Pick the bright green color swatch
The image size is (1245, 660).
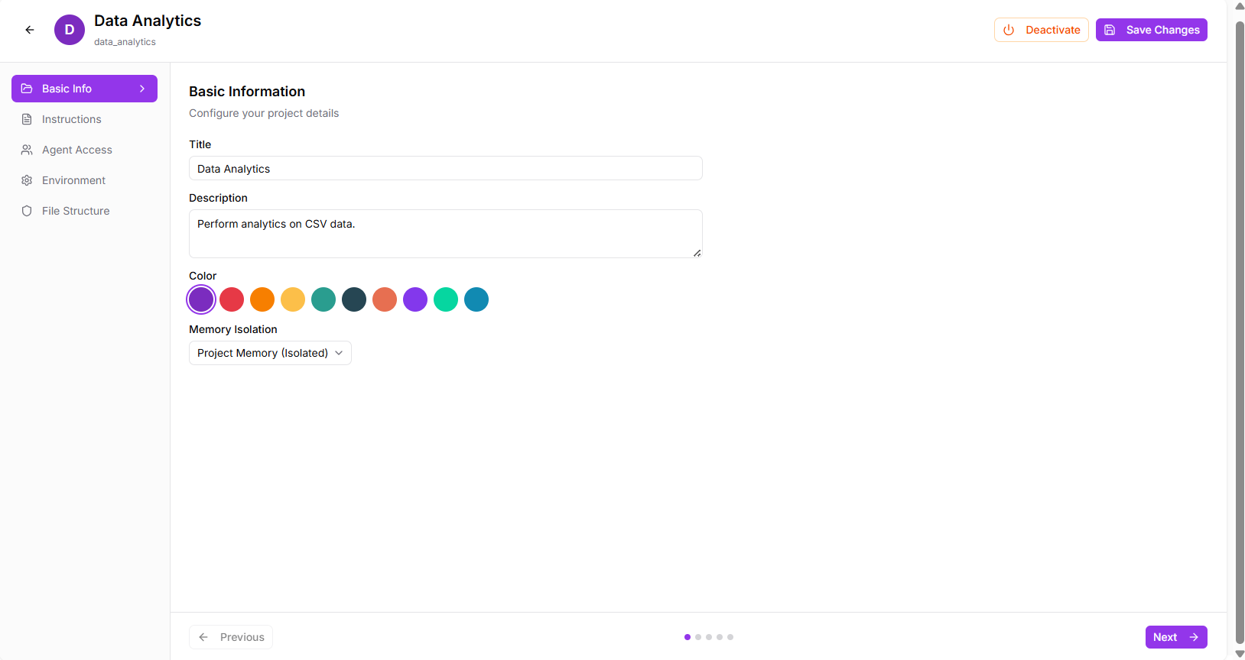[x=446, y=299]
